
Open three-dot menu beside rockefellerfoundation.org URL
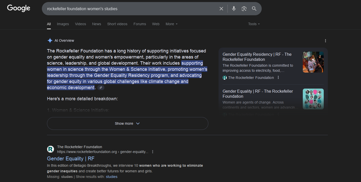coord(153,152)
